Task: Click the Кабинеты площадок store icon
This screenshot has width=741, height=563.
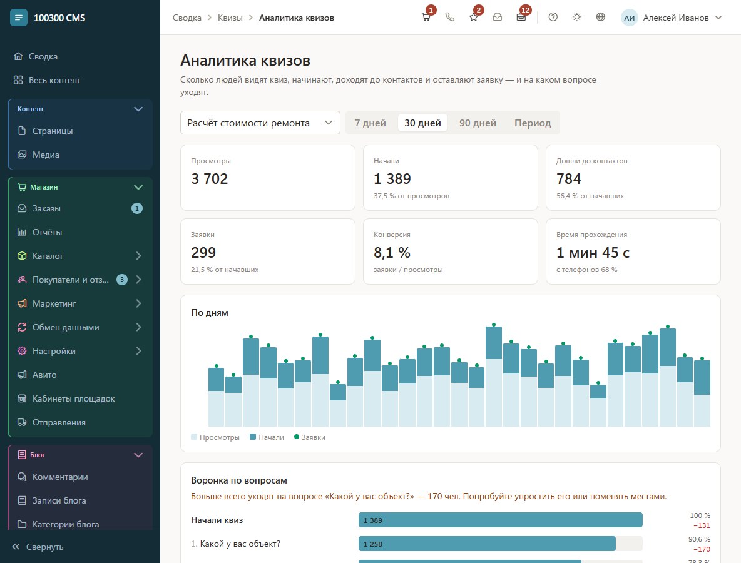Action: point(22,398)
